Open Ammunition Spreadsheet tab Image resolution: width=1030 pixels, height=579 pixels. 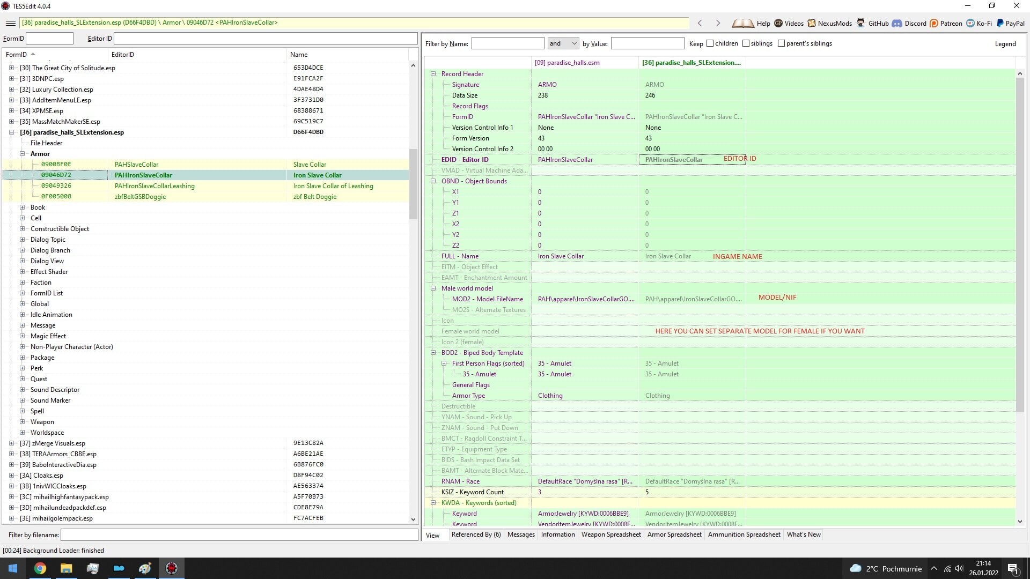(x=744, y=535)
